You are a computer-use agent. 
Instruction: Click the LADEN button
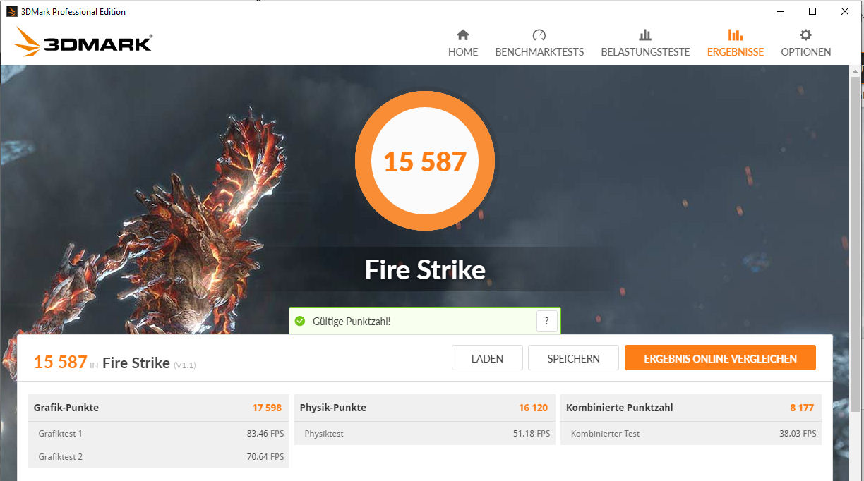(487, 358)
